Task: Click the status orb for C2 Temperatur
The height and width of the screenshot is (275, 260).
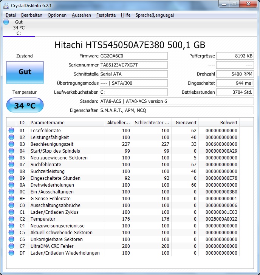Action: 11,219
